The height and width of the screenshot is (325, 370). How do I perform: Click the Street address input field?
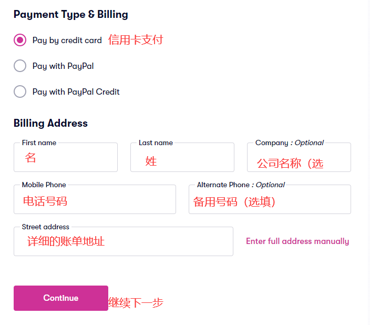124,242
